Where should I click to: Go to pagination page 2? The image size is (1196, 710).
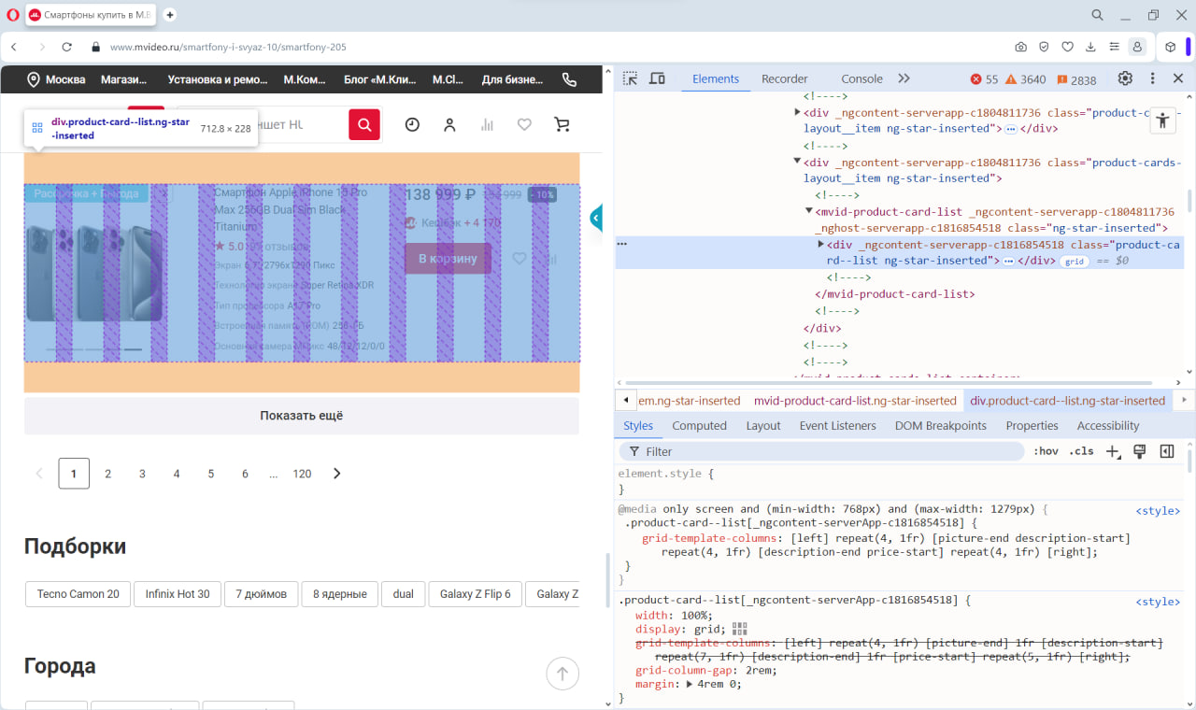(107, 474)
